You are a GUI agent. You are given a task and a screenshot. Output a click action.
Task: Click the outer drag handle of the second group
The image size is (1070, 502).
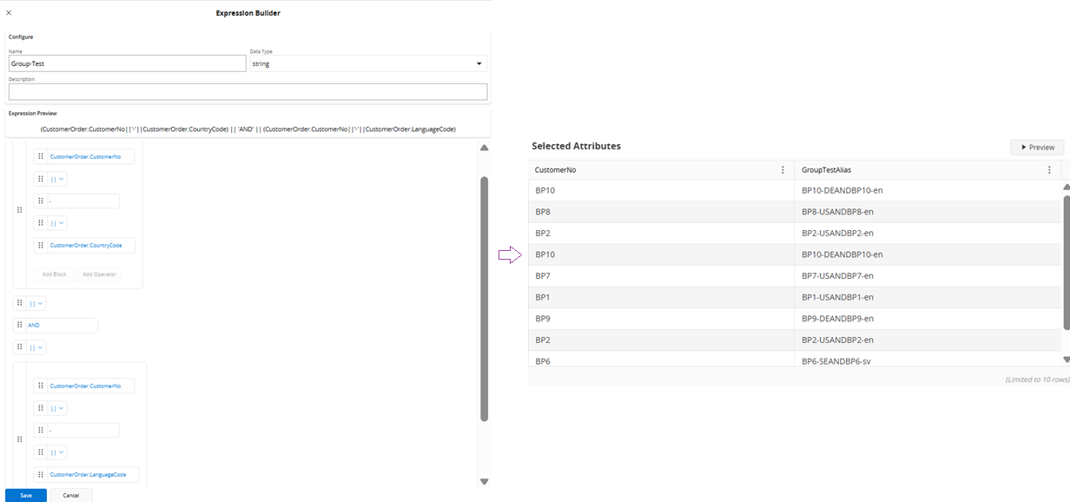(x=20, y=439)
